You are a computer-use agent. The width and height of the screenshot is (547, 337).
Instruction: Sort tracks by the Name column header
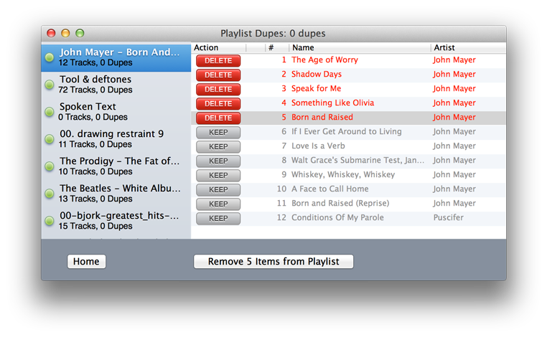[x=359, y=47]
